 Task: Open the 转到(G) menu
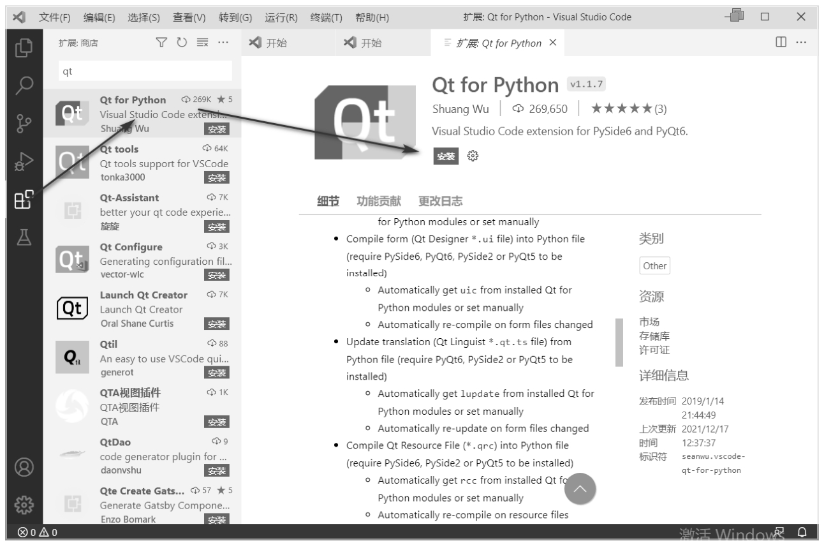click(x=235, y=17)
